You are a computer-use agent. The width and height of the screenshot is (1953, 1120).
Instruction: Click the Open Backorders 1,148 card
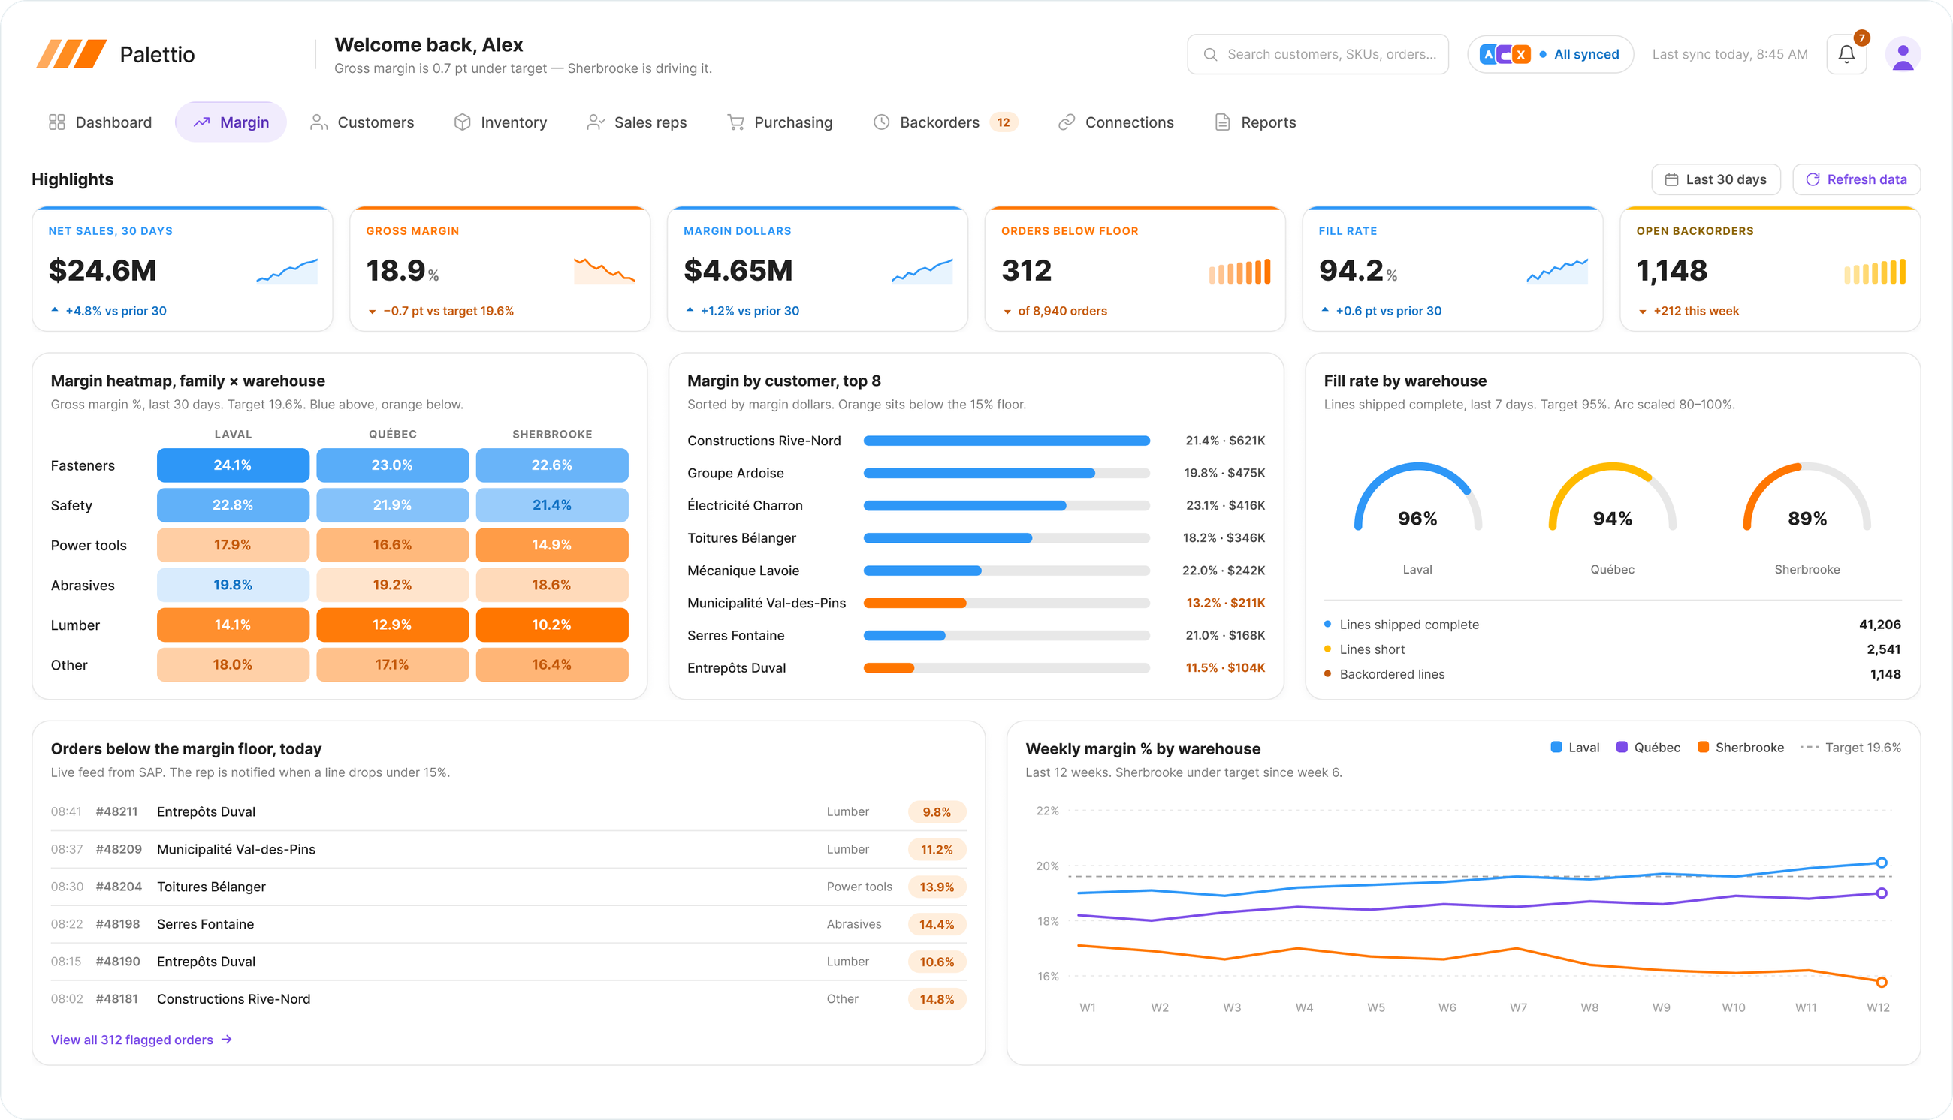1770,269
